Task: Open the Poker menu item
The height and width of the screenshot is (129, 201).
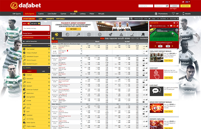Action: pyautogui.click(x=92, y=14)
